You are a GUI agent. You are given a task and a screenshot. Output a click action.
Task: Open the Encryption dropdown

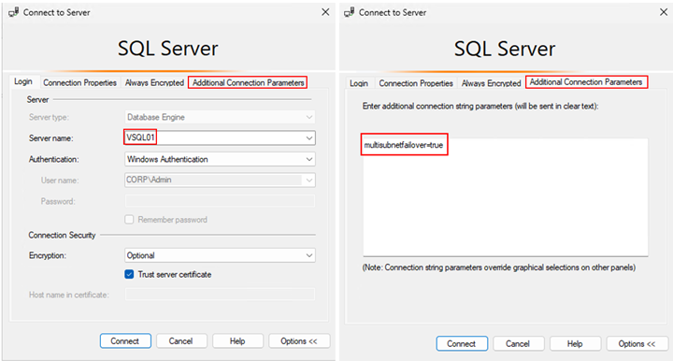click(x=220, y=255)
